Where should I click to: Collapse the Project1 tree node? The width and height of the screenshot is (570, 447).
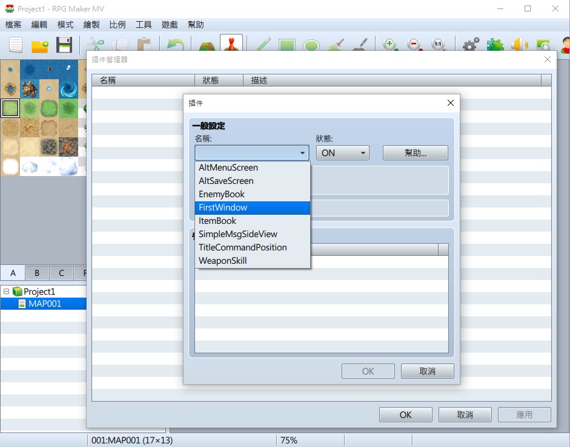pyautogui.click(x=6, y=291)
